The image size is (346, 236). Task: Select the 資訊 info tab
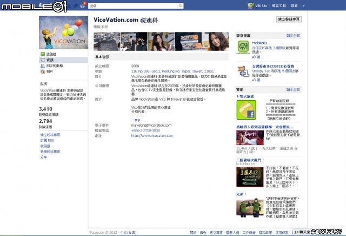[50, 60]
